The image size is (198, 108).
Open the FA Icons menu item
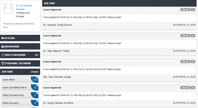click(20, 38)
